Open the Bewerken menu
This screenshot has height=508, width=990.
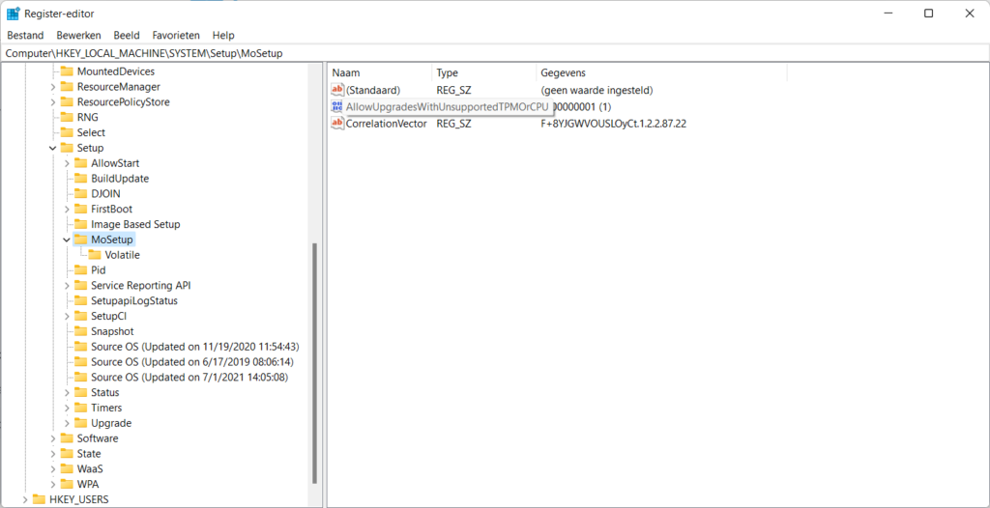click(x=78, y=36)
